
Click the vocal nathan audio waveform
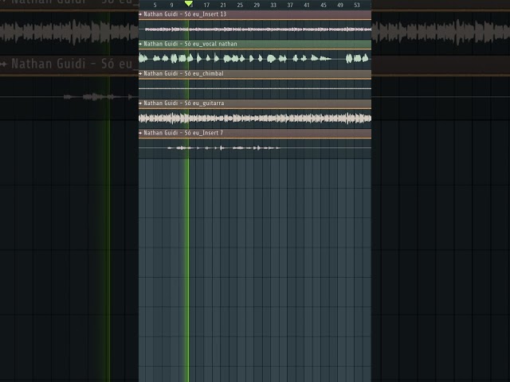click(255, 58)
